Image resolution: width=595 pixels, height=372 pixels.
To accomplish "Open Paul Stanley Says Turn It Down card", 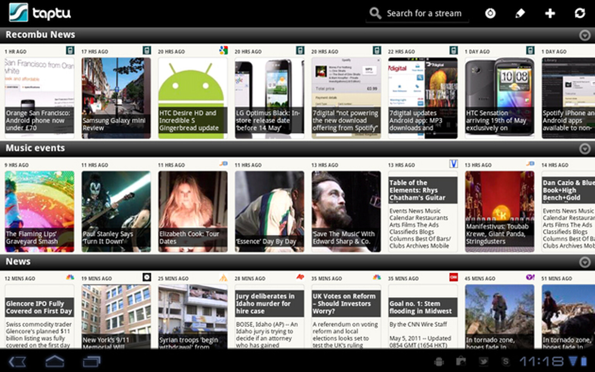I will click(116, 211).
